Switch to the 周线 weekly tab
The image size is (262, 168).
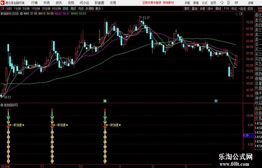tap(73, 9)
